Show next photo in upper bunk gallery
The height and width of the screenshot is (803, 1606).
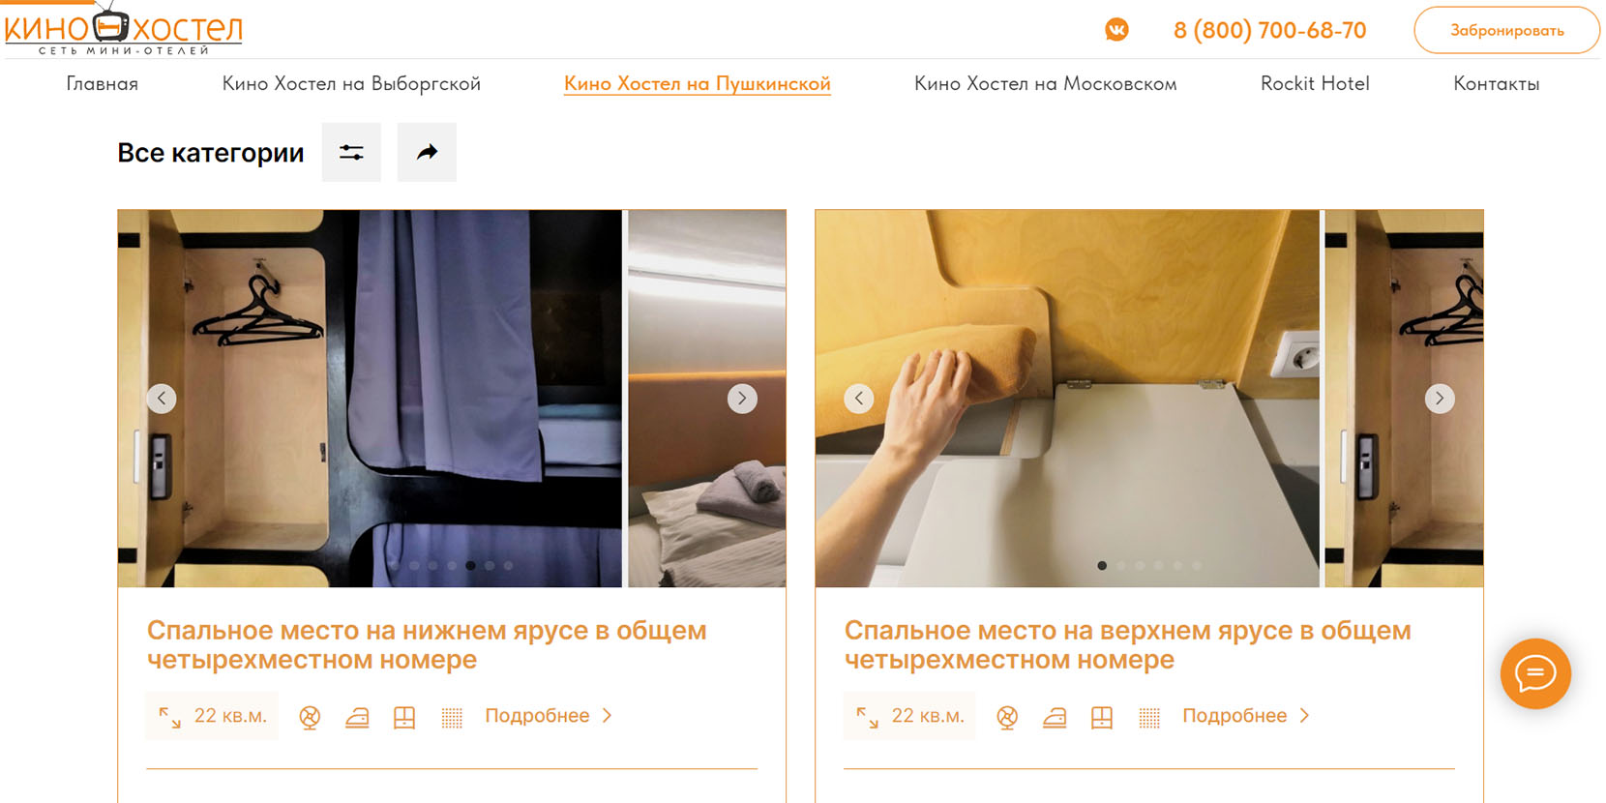click(1439, 399)
